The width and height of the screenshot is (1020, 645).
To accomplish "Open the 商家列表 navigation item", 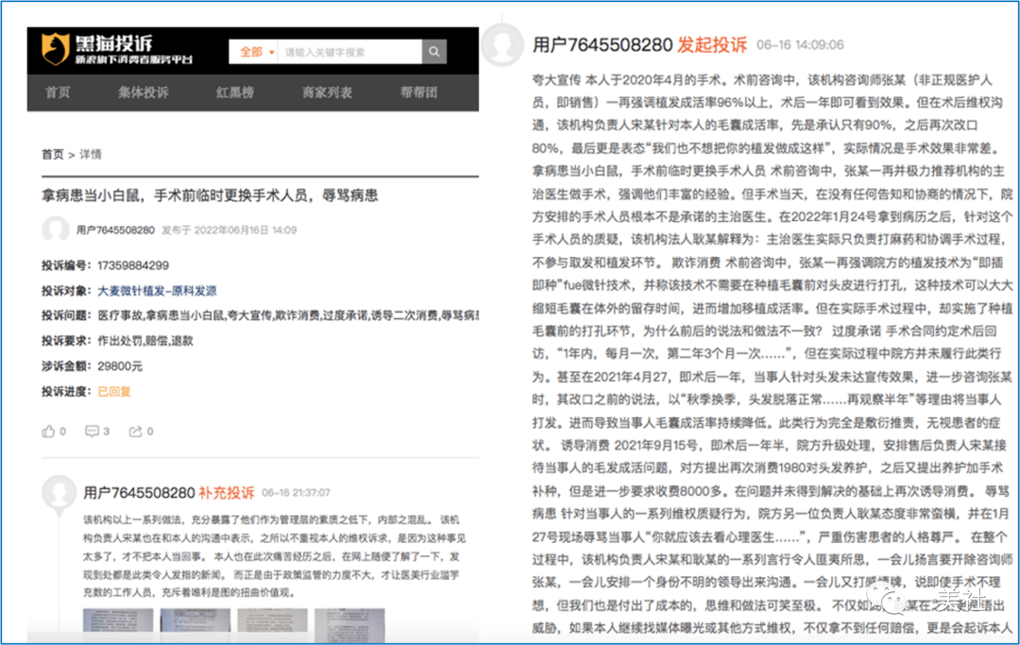I will point(327,93).
